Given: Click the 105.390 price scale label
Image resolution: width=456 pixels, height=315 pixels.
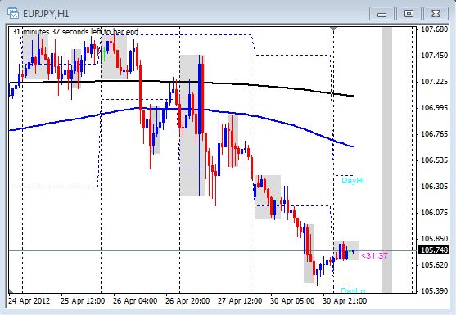Looking at the screenshot, I should pos(435,291).
